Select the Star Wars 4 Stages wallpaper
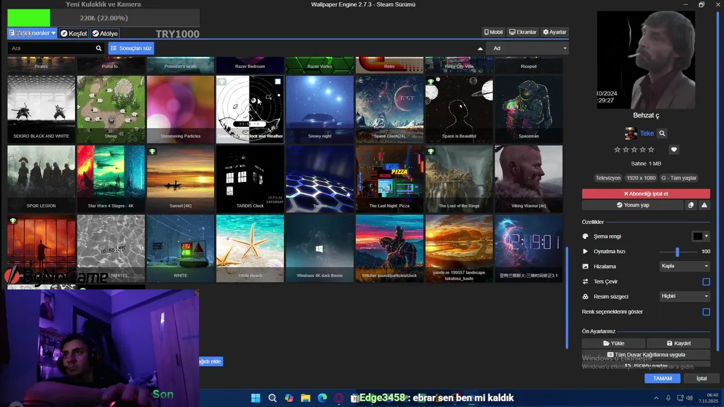The image size is (724, 407). pyautogui.click(x=111, y=179)
